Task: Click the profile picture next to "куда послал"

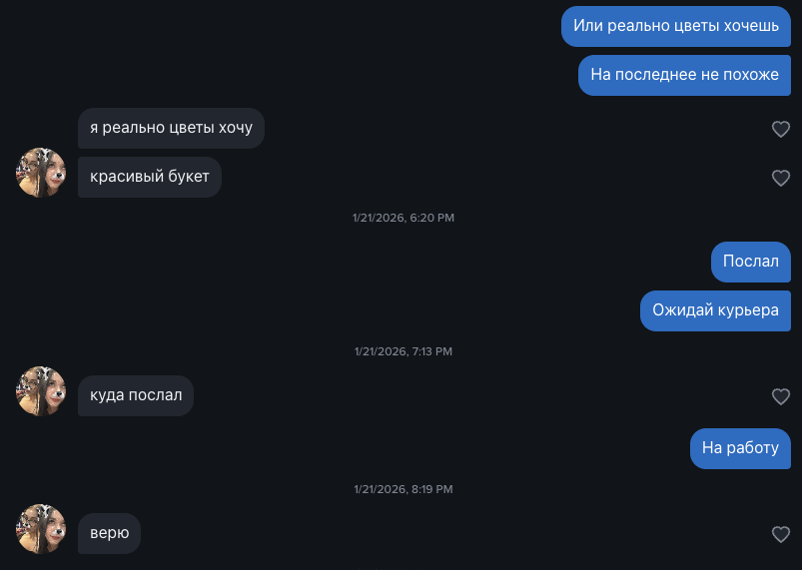Action: pyautogui.click(x=41, y=391)
